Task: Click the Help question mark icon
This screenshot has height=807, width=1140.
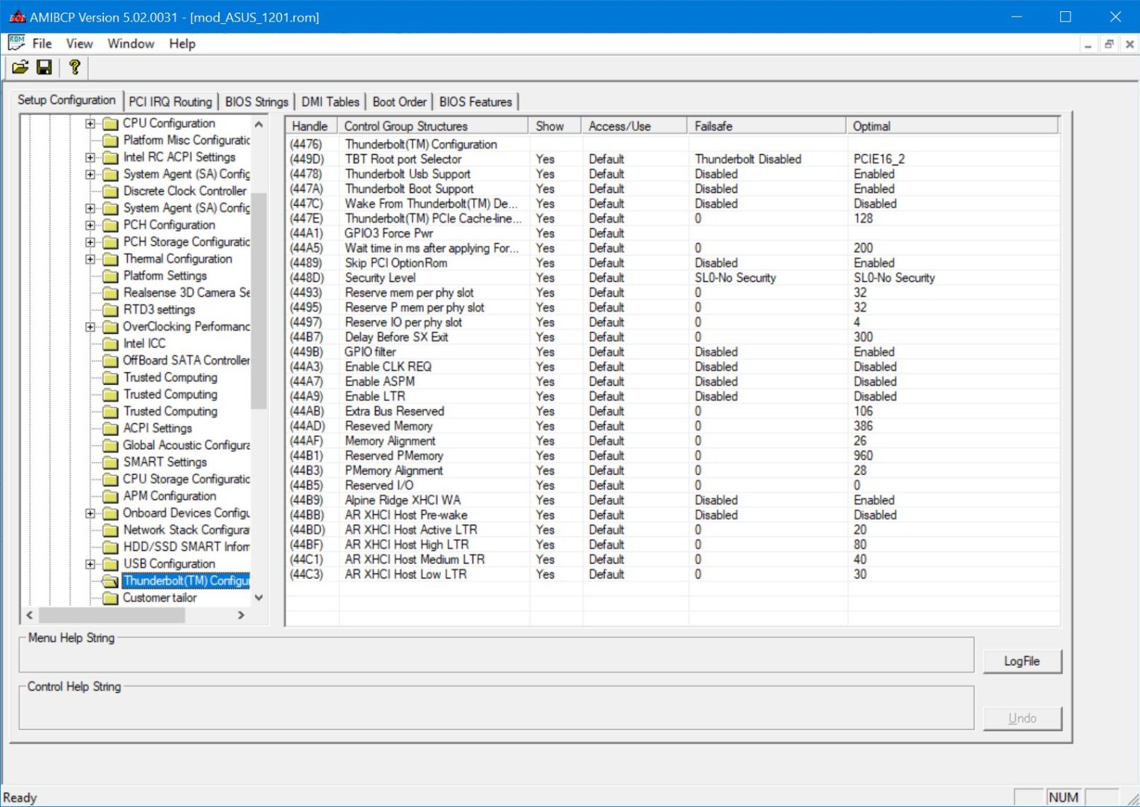Action: (74, 67)
